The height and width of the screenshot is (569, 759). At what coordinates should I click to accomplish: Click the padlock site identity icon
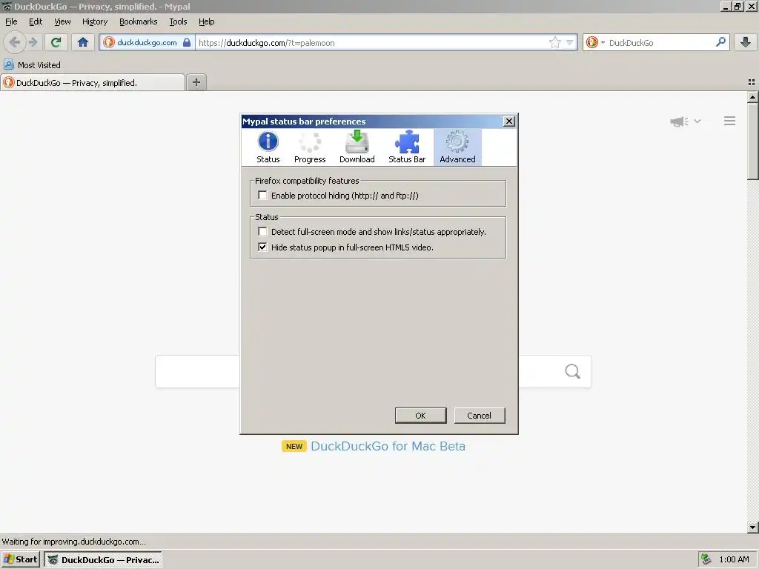pos(187,42)
